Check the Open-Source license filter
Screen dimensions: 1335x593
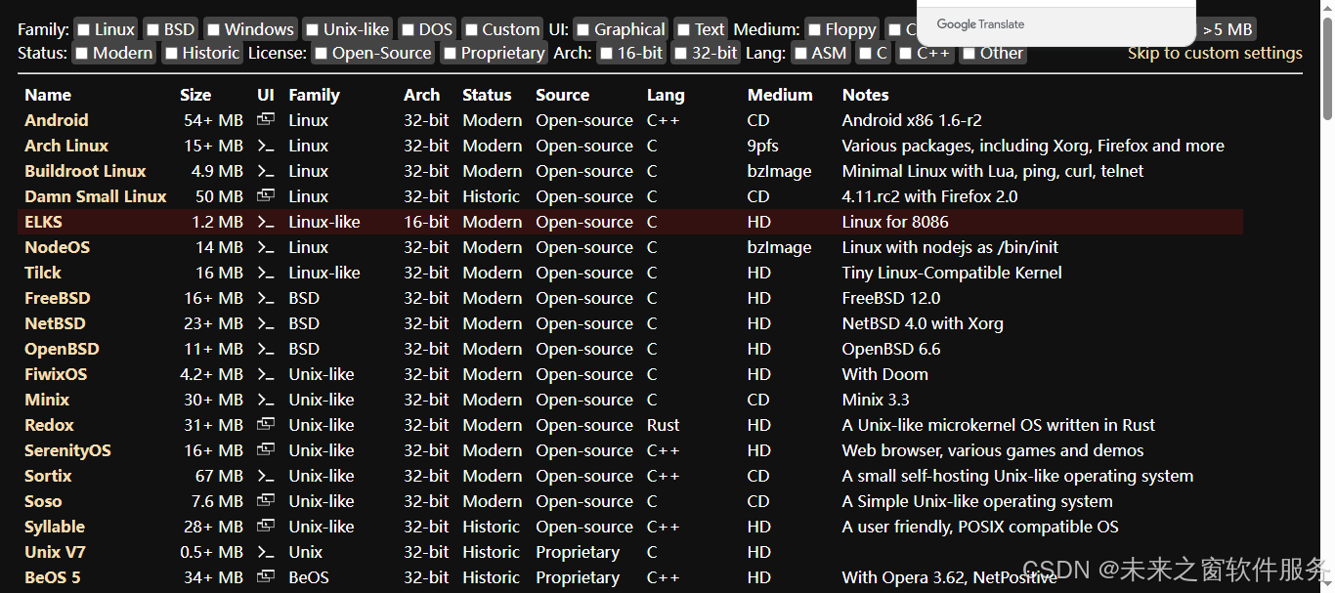click(x=321, y=54)
